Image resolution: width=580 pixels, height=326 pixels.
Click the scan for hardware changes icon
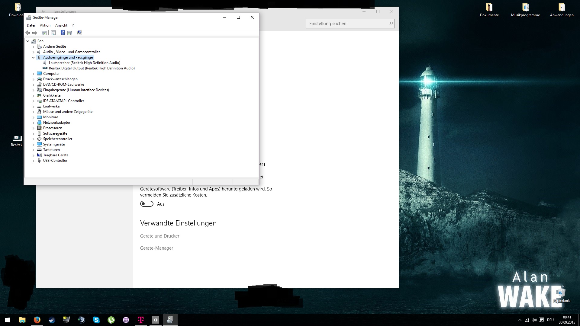click(x=79, y=33)
